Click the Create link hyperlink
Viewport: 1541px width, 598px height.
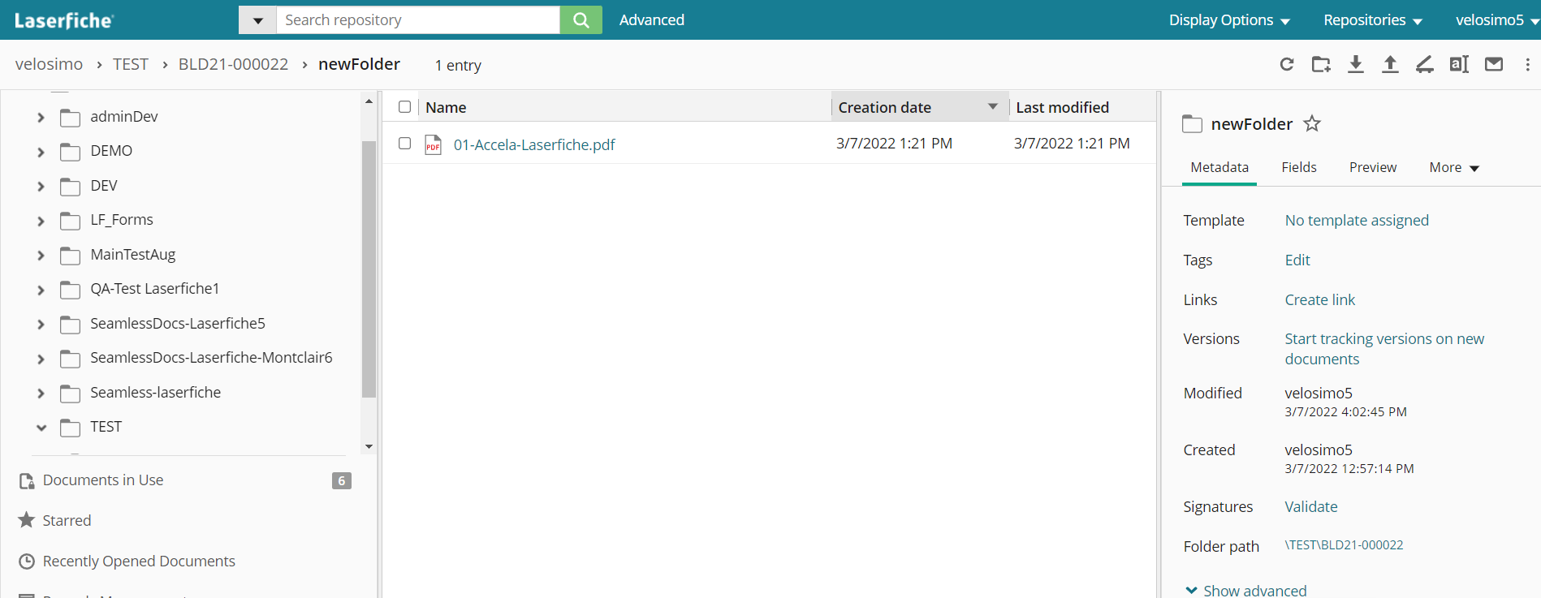point(1319,299)
